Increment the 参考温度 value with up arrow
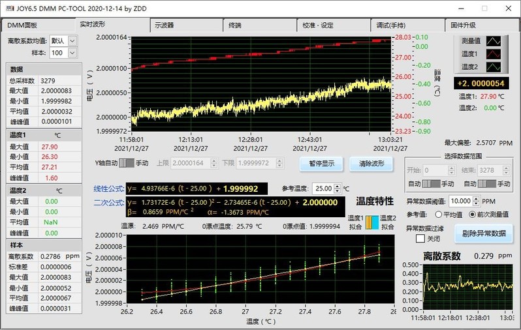521x330 pixels. (x=338, y=185)
